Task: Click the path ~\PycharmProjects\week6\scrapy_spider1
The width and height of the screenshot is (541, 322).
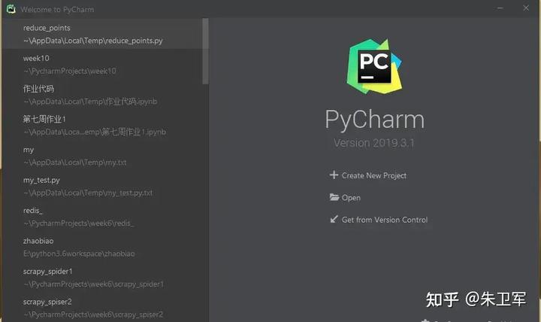Action: point(93,284)
